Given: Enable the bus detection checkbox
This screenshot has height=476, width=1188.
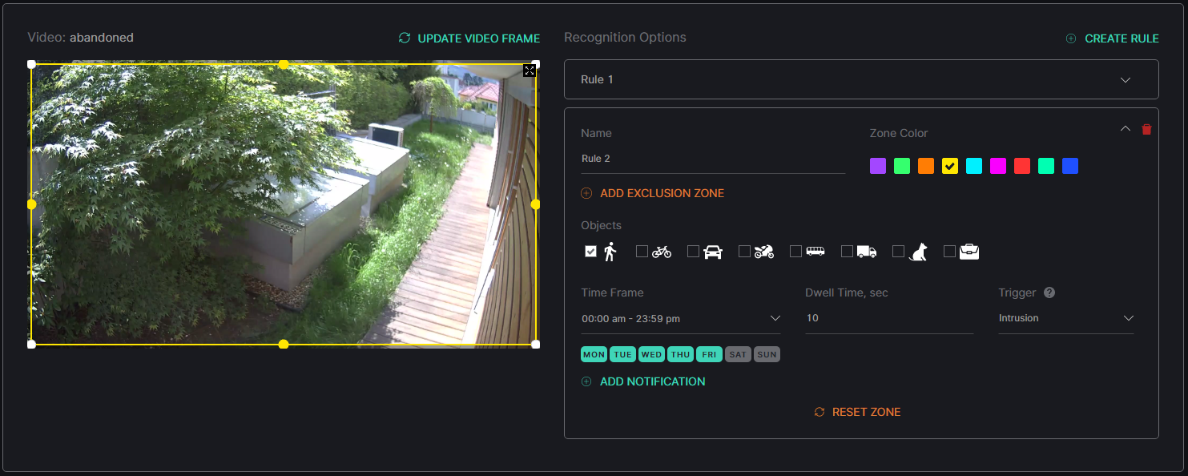Looking at the screenshot, I should coord(795,251).
